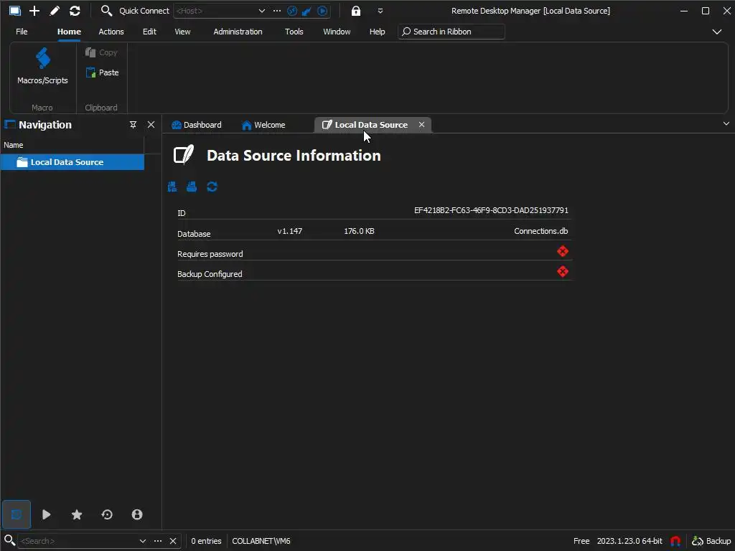The width and height of the screenshot is (735, 551).
Task: Close the Local Data Source tab
Action: (421, 125)
